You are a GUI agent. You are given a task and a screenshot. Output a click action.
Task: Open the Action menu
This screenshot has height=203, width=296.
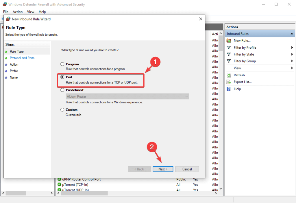point(18,12)
